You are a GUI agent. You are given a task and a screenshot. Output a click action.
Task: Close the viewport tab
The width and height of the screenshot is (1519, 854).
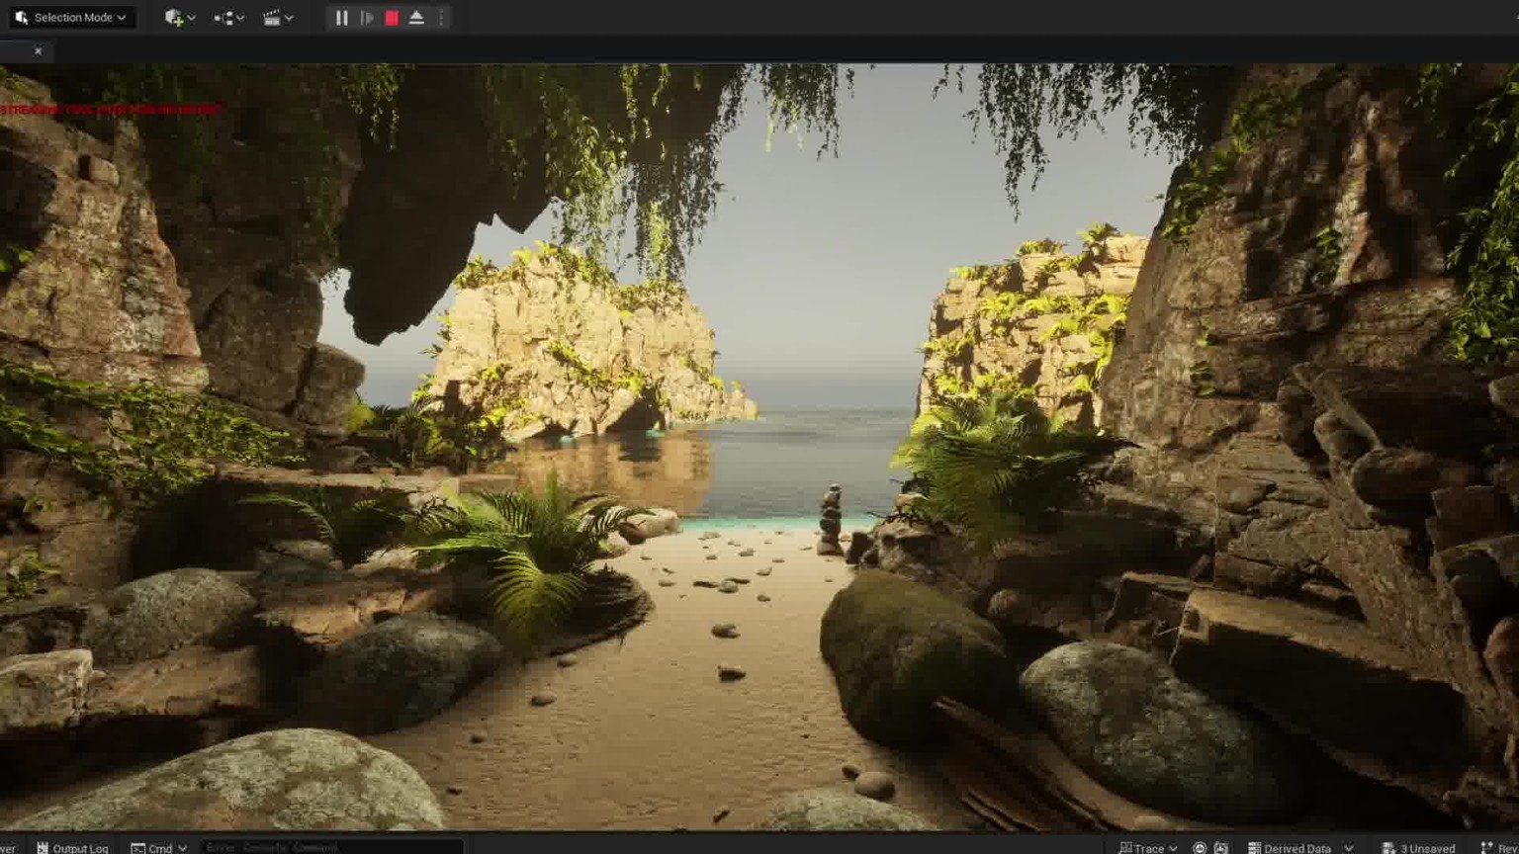[38, 50]
